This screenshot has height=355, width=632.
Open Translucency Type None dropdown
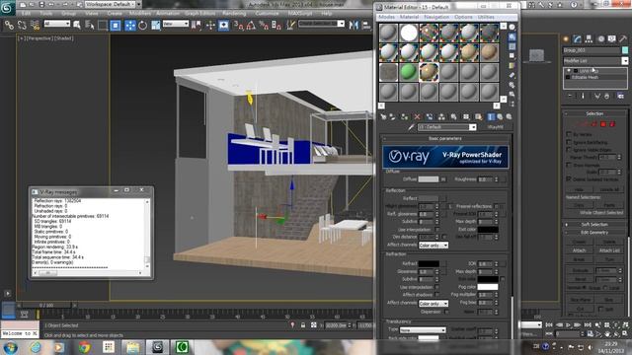(x=423, y=330)
